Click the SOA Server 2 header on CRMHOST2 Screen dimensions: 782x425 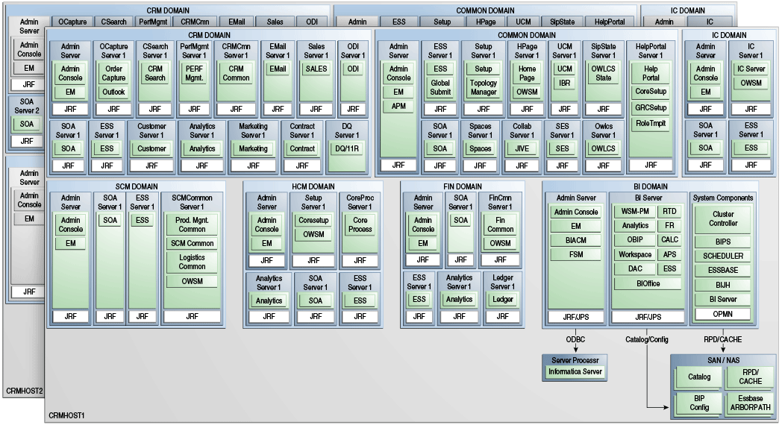click(x=27, y=106)
